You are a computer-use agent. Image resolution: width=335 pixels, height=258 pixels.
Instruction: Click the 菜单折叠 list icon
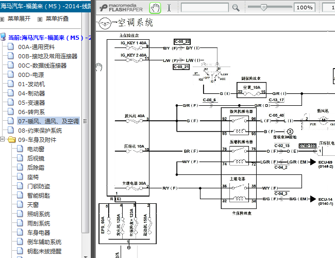[40, 19]
